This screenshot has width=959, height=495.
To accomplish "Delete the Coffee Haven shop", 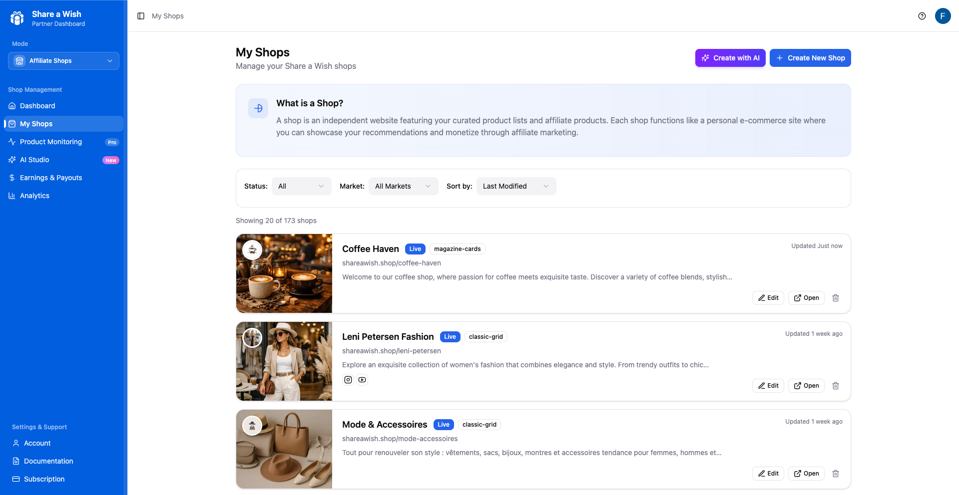I will (x=836, y=298).
